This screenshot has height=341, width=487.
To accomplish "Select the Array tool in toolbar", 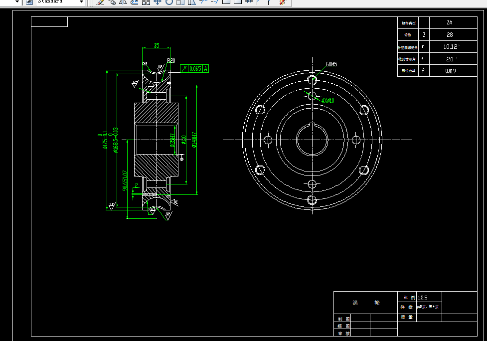I will pyautogui.click(x=146, y=2).
